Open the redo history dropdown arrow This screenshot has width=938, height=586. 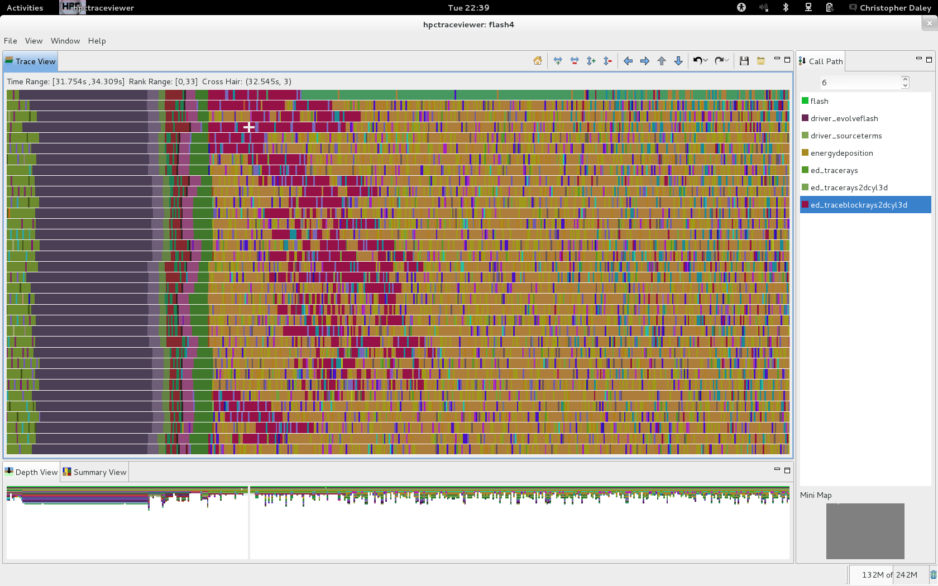tap(727, 61)
